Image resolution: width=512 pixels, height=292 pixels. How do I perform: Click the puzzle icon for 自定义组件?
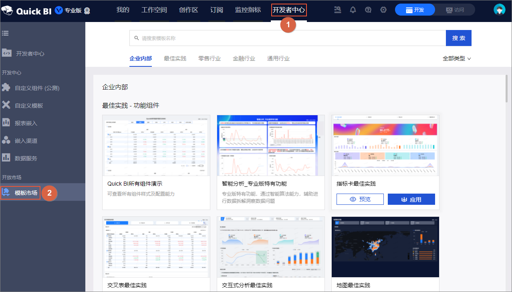click(6, 88)
